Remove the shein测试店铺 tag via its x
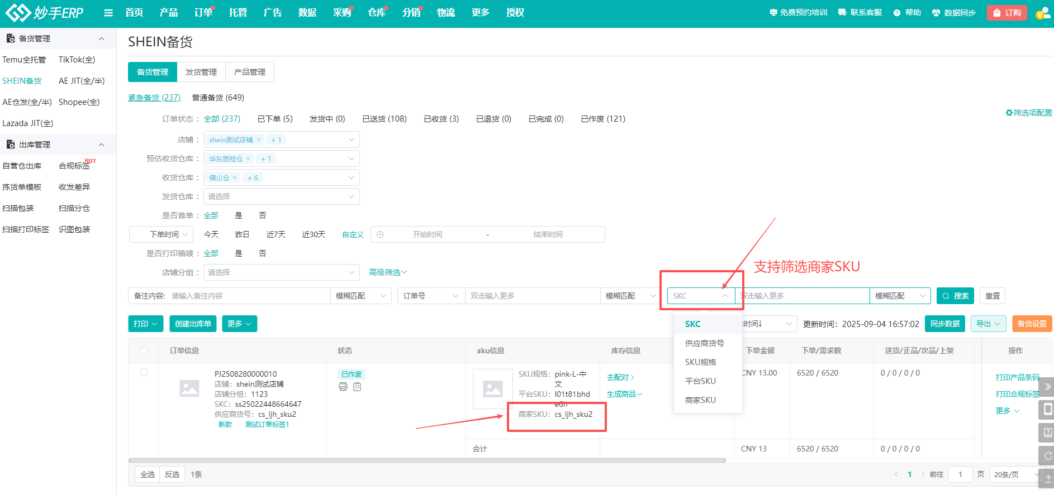The image size is (1054, 495). click(x=259, y=140)
